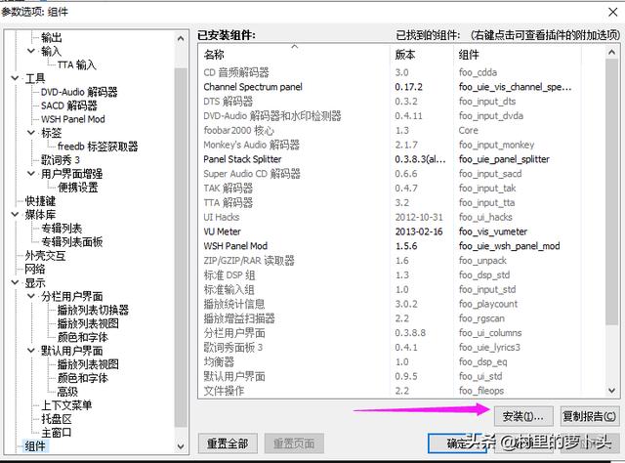Collapse the 标签 tree node
The width and height of the screenshot is (625, 463).
[x=31, y=133]
